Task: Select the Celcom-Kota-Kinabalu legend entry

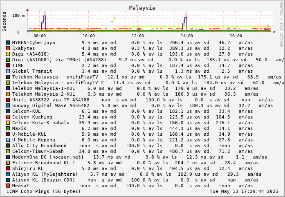Action: (x=129, y=123)
